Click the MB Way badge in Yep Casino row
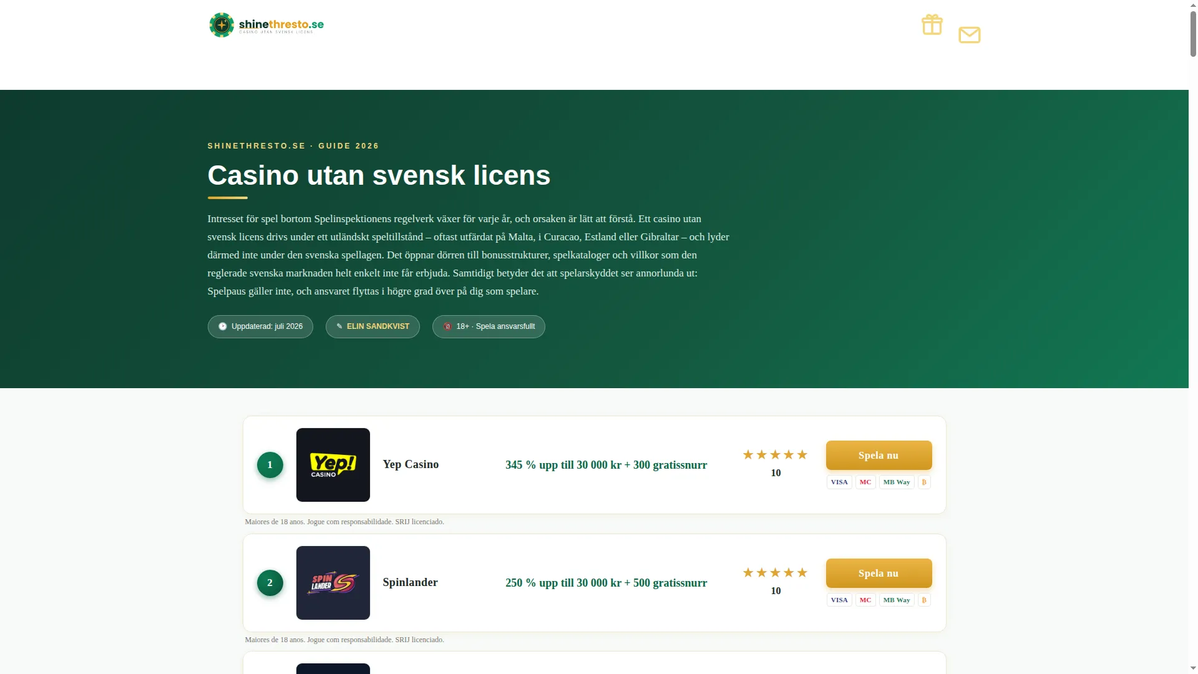The height and width of the screenshot is (674, 1198). [x=897, y=482]
